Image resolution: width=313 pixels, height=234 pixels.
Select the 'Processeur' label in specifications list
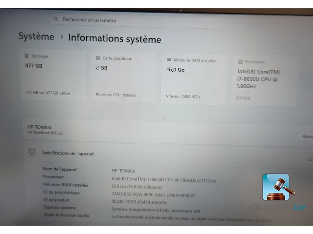53,176
